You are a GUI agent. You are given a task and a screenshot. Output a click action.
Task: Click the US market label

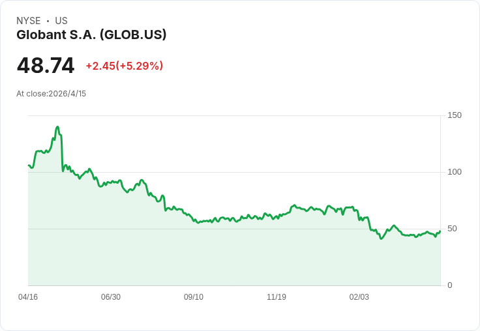point(61,21)
